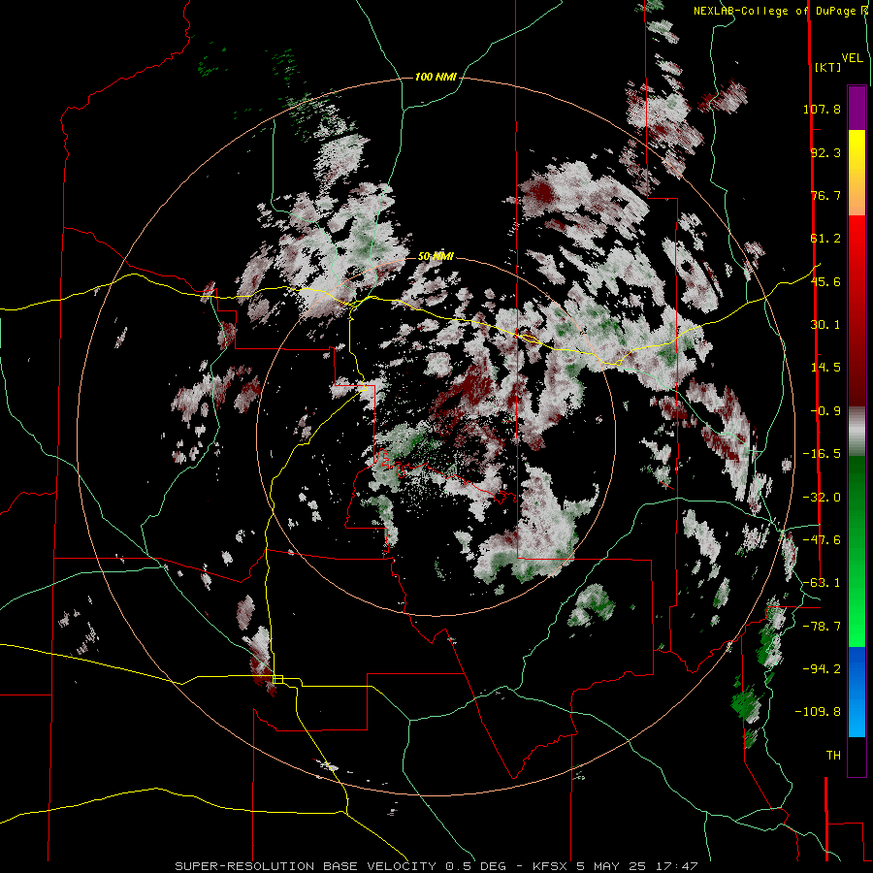Select the -0.9 velocity scale value
Screen dimensions: 873x873
pos(825,411)
